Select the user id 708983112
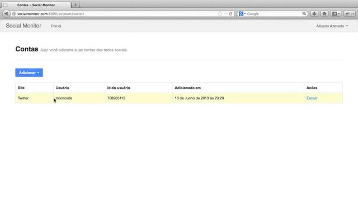Screen dimensions: 358x201 (x=116, y=98)
